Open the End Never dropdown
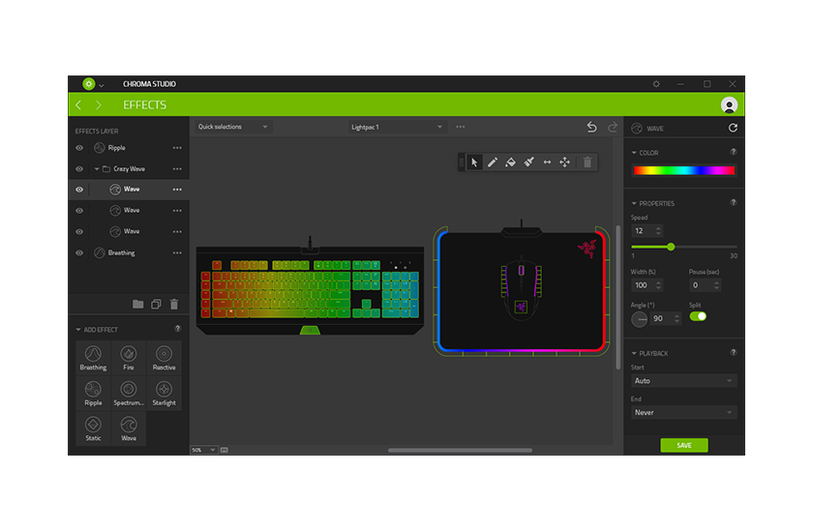 tap(683, 413)
